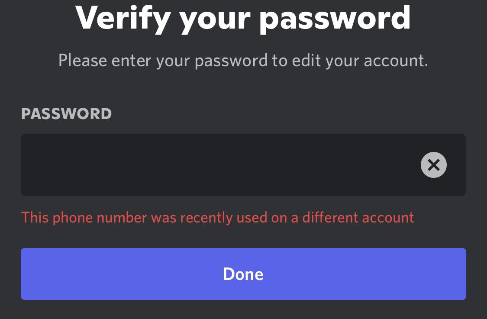Click the PASSWORD field label
Viewport: 487px width, 319px height.
pyautogui.click(x=66, y=114)
